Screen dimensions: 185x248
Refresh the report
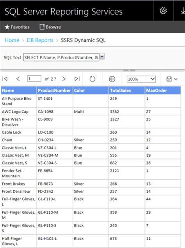pos(92,79)
